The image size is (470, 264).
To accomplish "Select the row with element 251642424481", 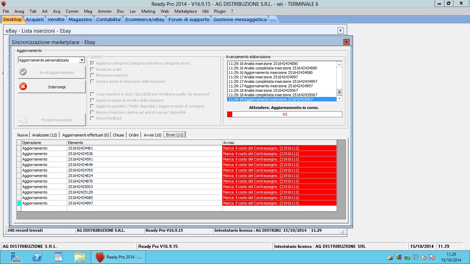I will coord(177,148).
